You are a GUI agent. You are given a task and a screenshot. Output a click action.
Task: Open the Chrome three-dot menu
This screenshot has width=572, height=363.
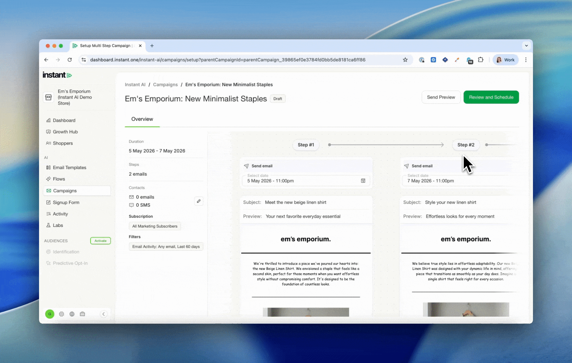[526, 60]
